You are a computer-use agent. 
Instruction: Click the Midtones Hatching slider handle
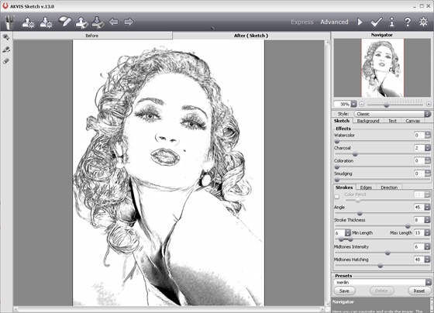pyautogui.click(x=381, y=266)
